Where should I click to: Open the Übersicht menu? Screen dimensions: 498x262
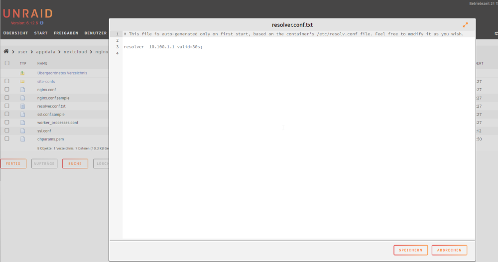click(x=15, y=33)
